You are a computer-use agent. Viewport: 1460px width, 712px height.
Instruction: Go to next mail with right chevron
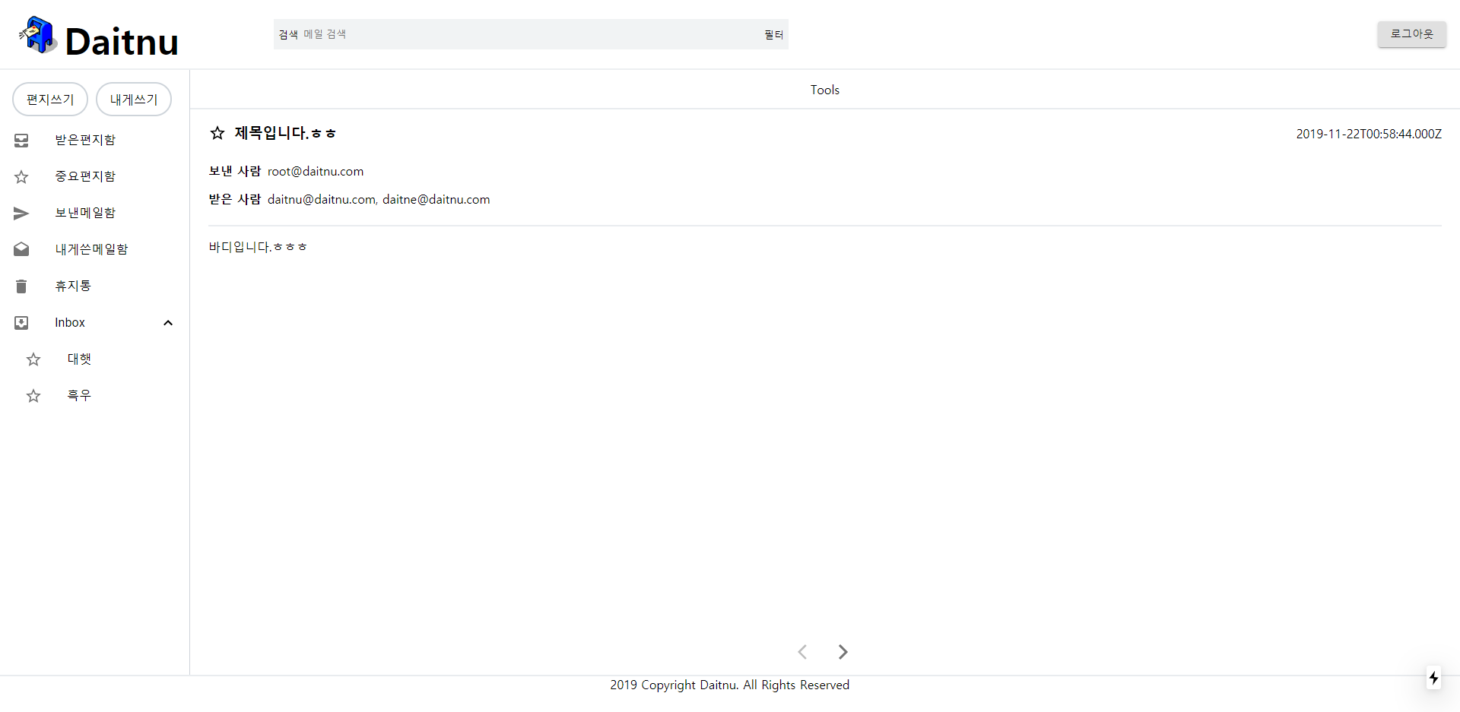843,652
